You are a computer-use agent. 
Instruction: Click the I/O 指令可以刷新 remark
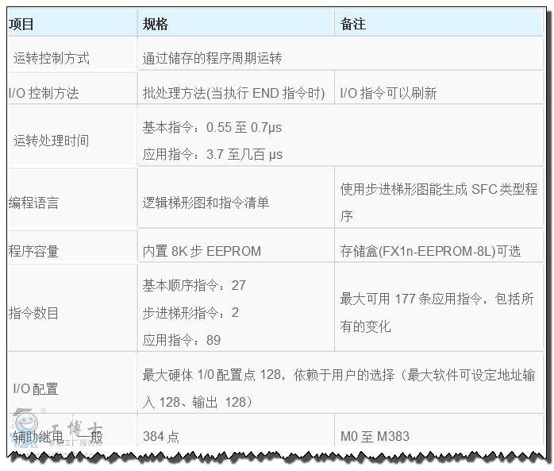click(388, 93)
